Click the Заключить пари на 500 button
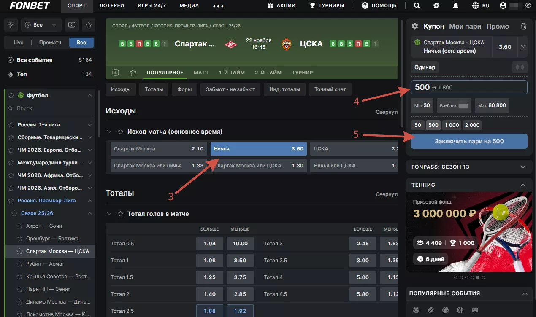The width and height of the screenshot is (536, 317). click(469, 141)
